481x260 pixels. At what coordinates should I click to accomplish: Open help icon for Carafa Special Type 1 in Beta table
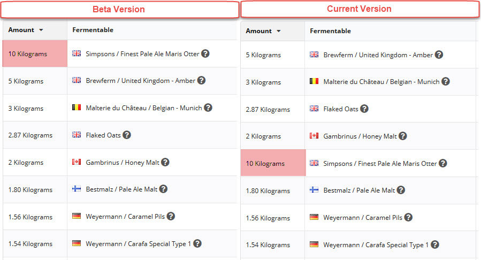pyautogui.click(x=197, y=243)
